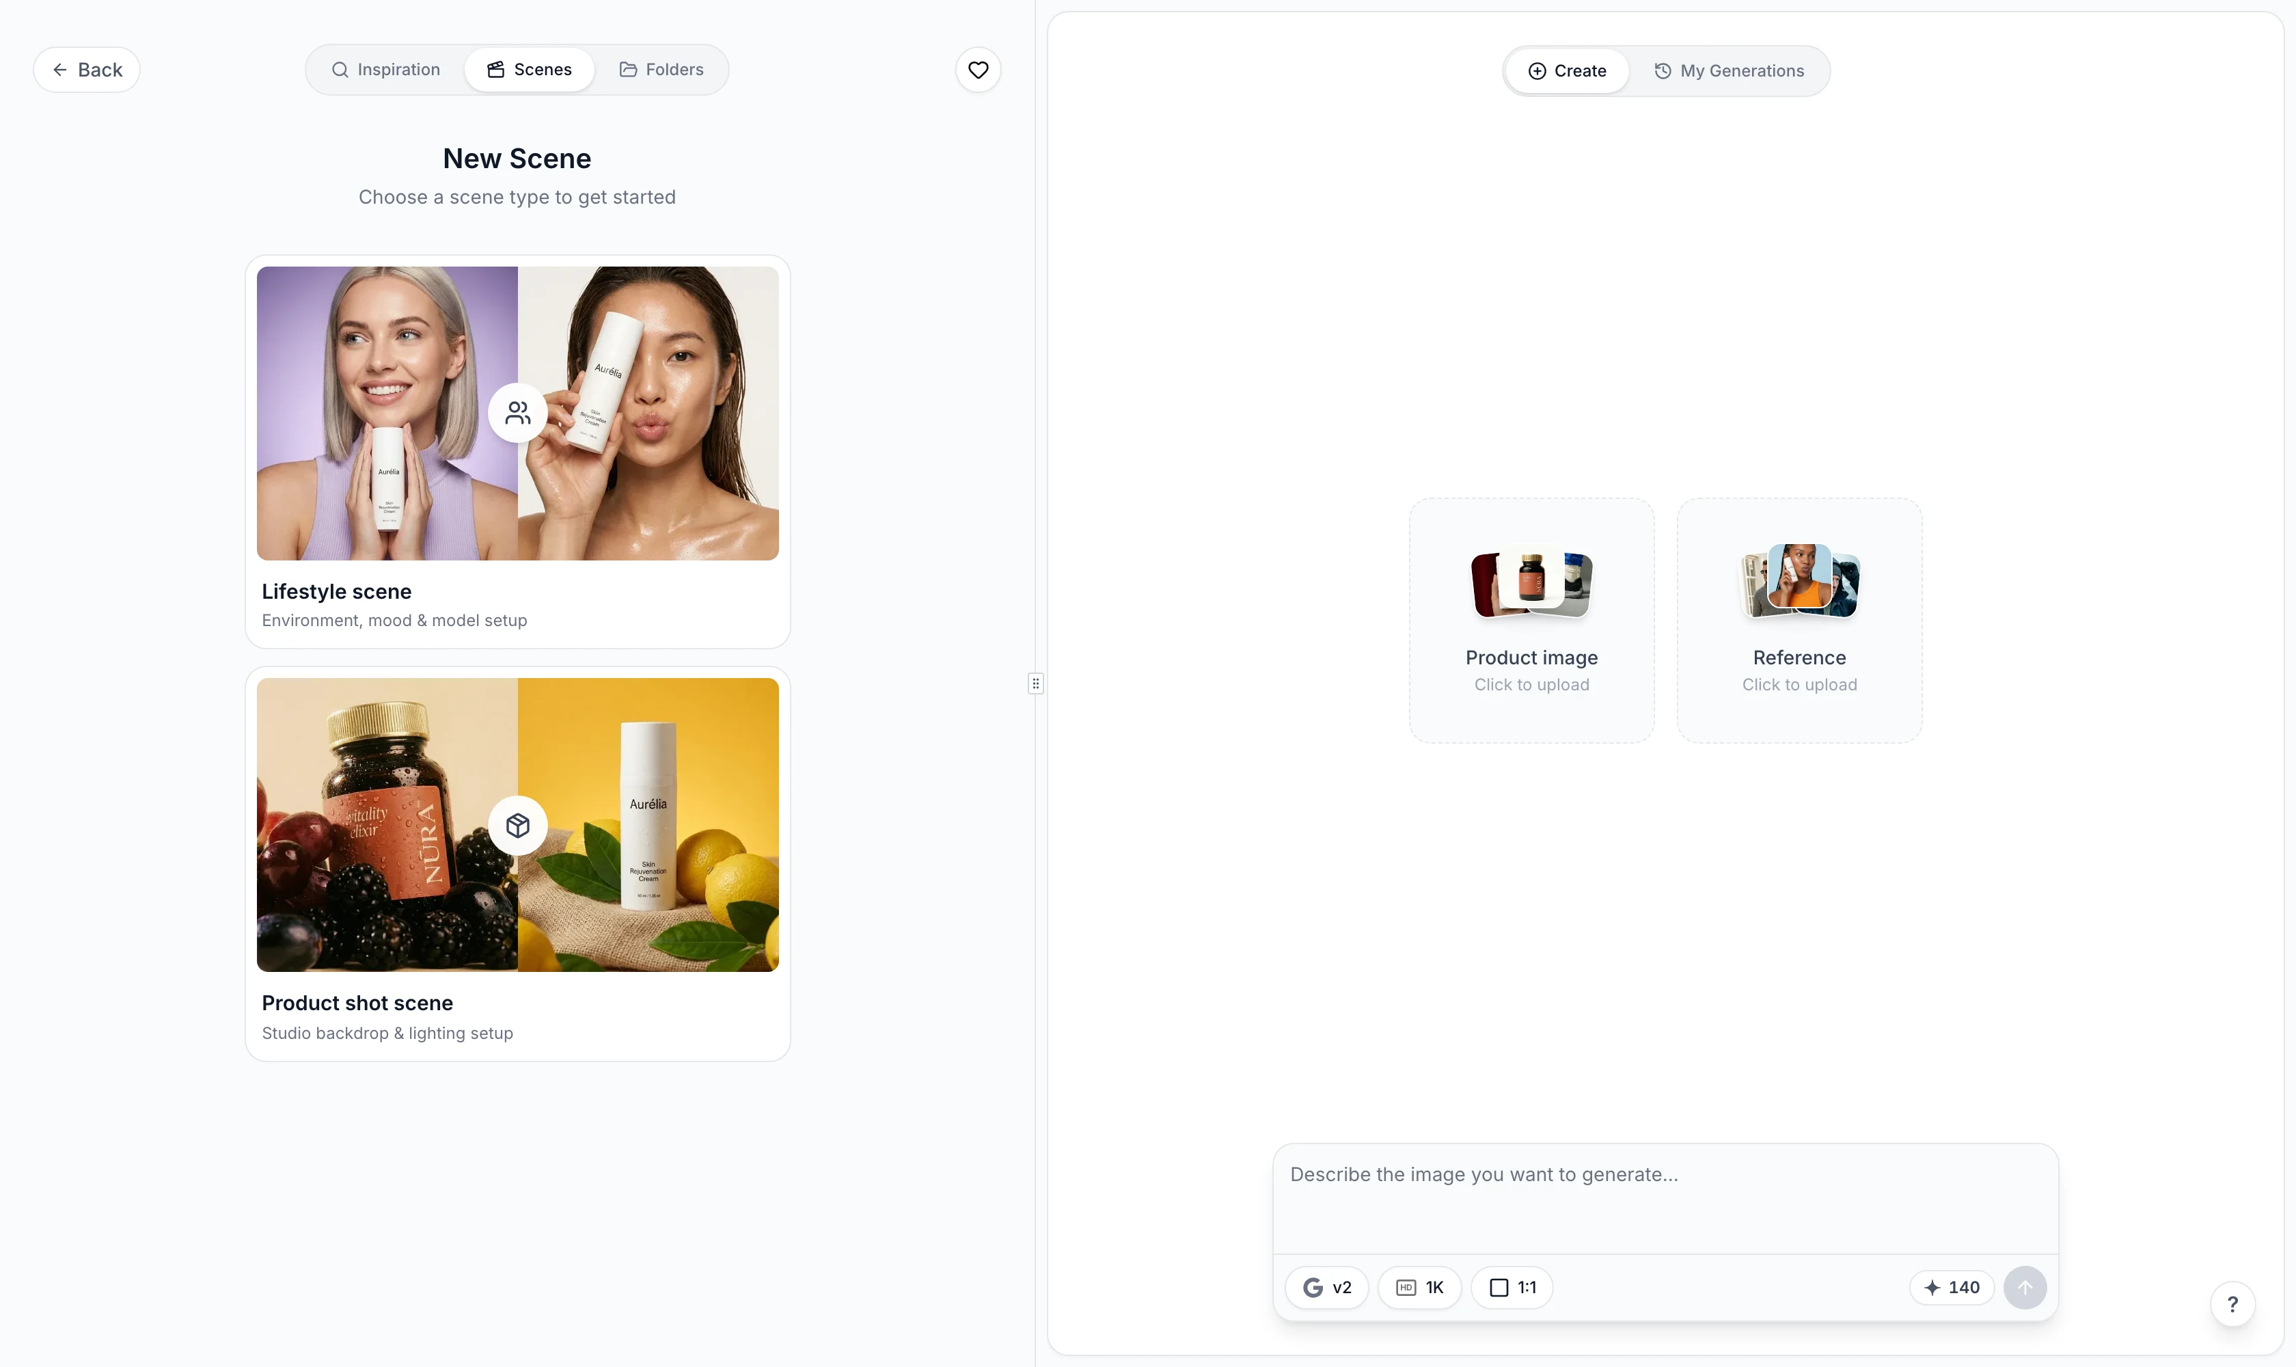Open the help question mark button

(x=2232, y=1304)
